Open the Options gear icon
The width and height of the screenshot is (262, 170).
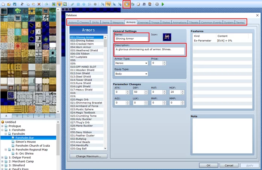(157, 4)
